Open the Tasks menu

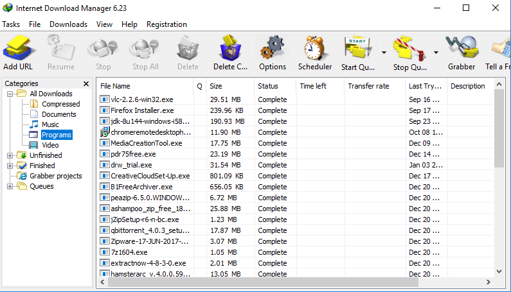coord(11,24)
